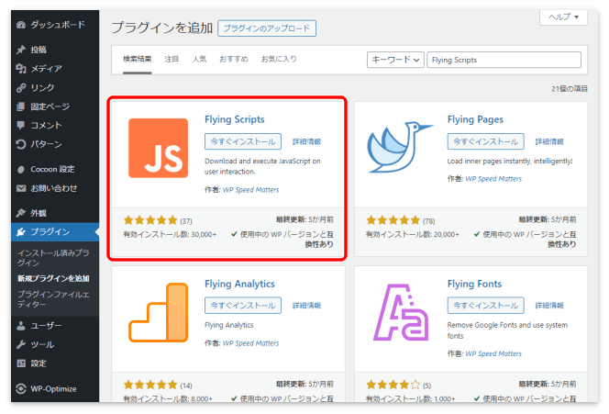The height and width of the screenshot is (414, 609).
Task: Click the Flying Fonts plugin title
Action: 474,285
